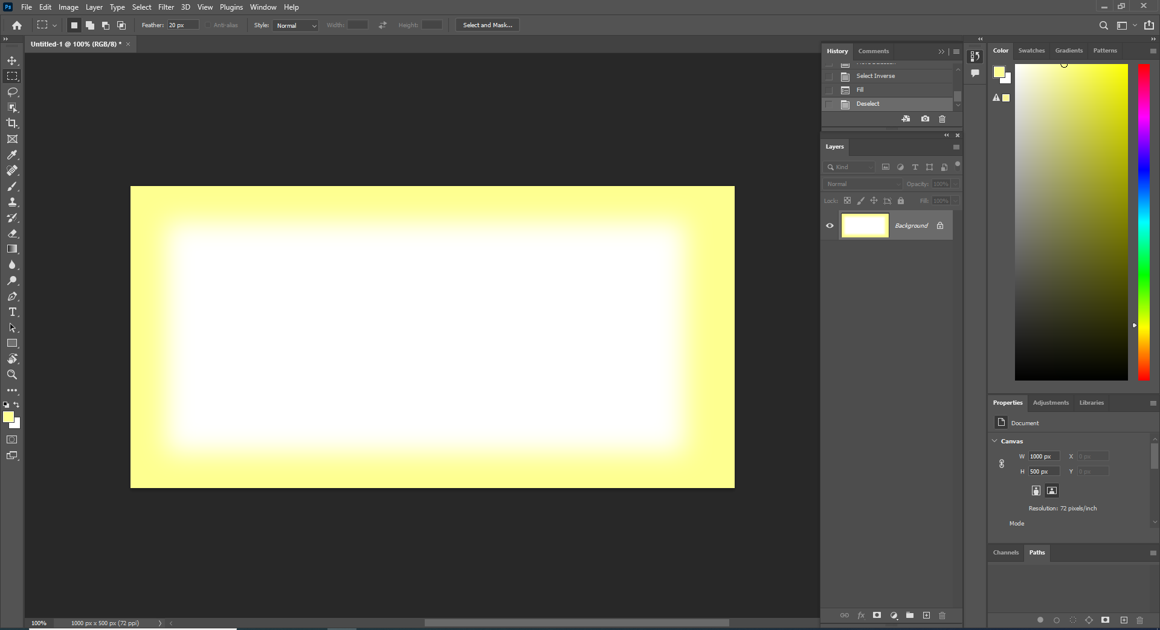Toggle Quick Mask mode
Screen dimensions: 1160x630
pos(12,440)
